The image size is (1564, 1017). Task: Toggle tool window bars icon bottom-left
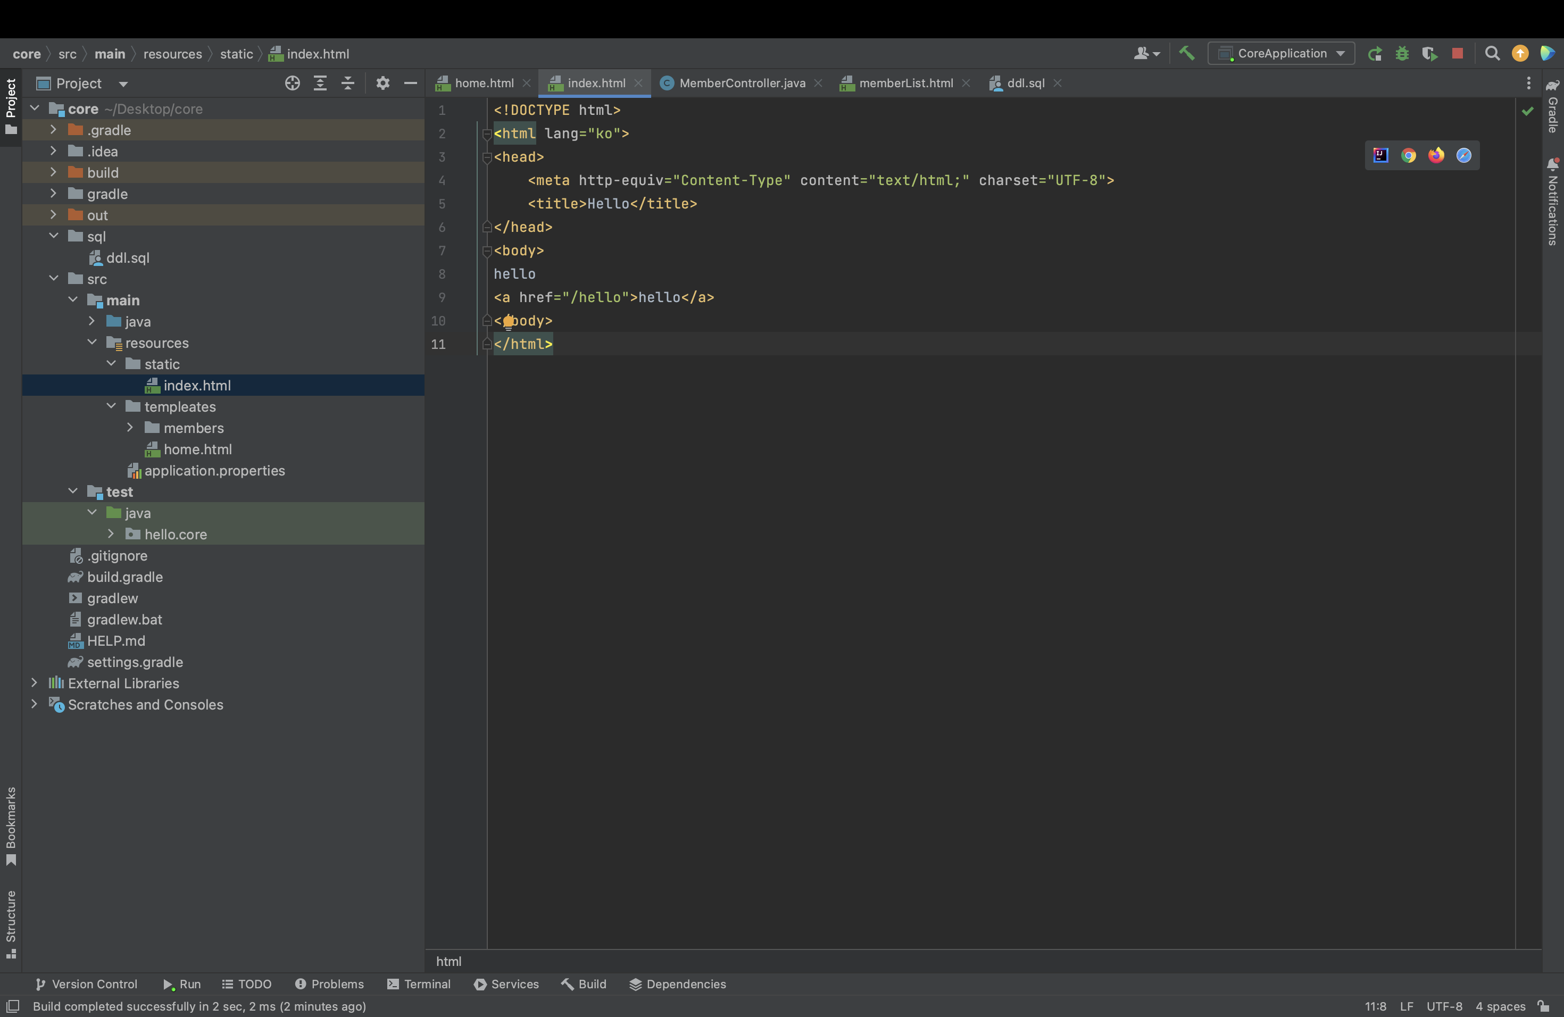[x=12, y=1006]
